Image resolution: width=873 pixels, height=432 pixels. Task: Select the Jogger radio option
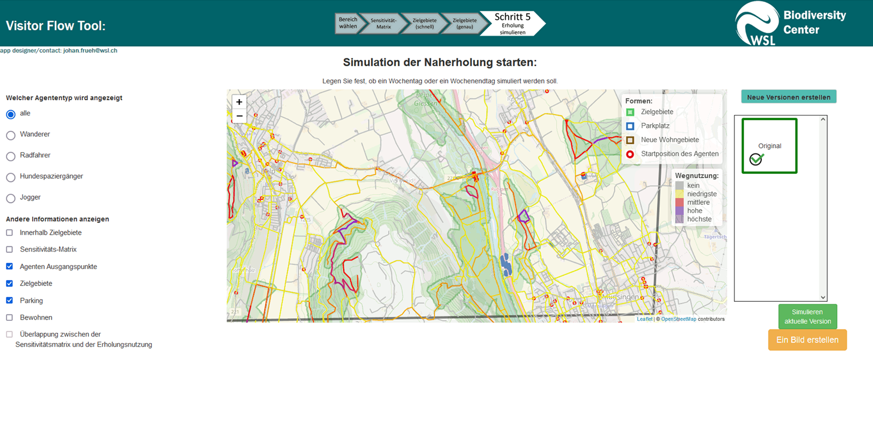click(10, 198)
